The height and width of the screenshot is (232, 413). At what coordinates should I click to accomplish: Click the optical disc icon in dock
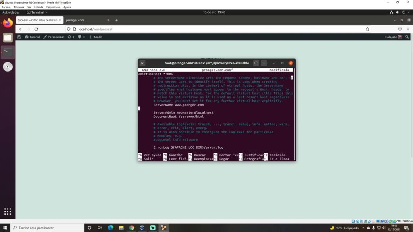(8, 67)
